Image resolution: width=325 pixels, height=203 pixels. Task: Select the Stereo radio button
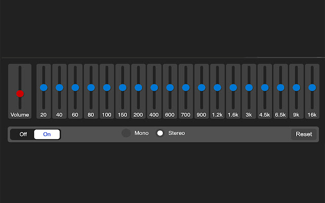160,133
